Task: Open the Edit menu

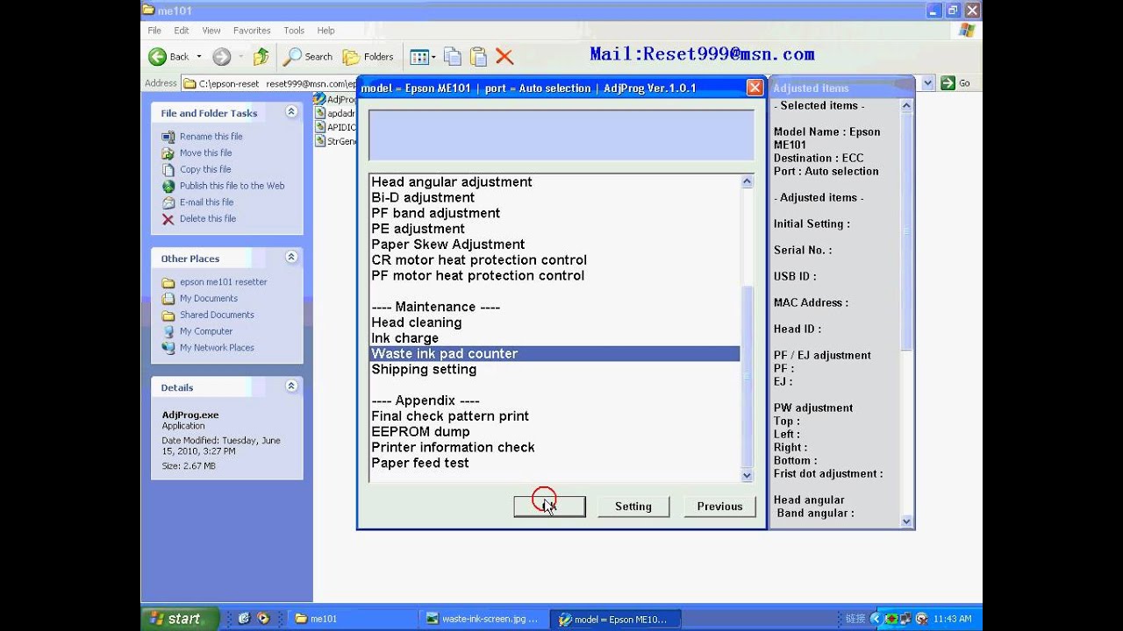Action: pos(181,31)
